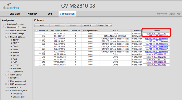Open 232 Serial Port settings
182x100 pixels.
point(16,72)
